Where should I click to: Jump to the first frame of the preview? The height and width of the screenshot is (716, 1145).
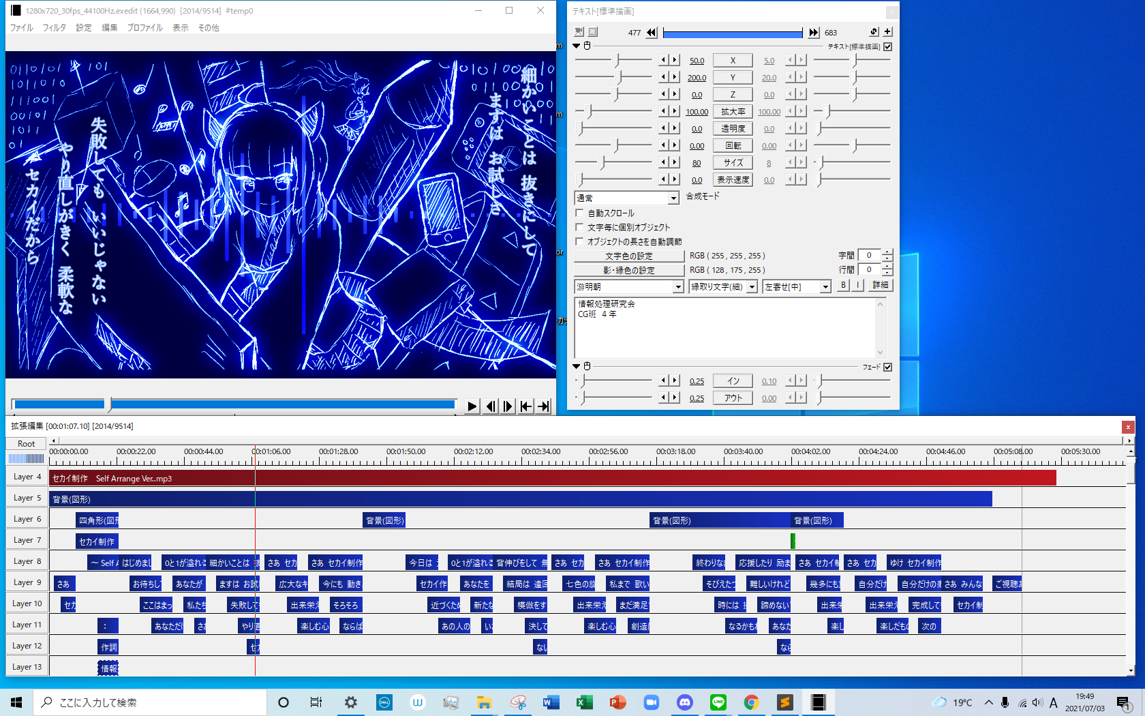pyautogui.click(x=525, y=406)
